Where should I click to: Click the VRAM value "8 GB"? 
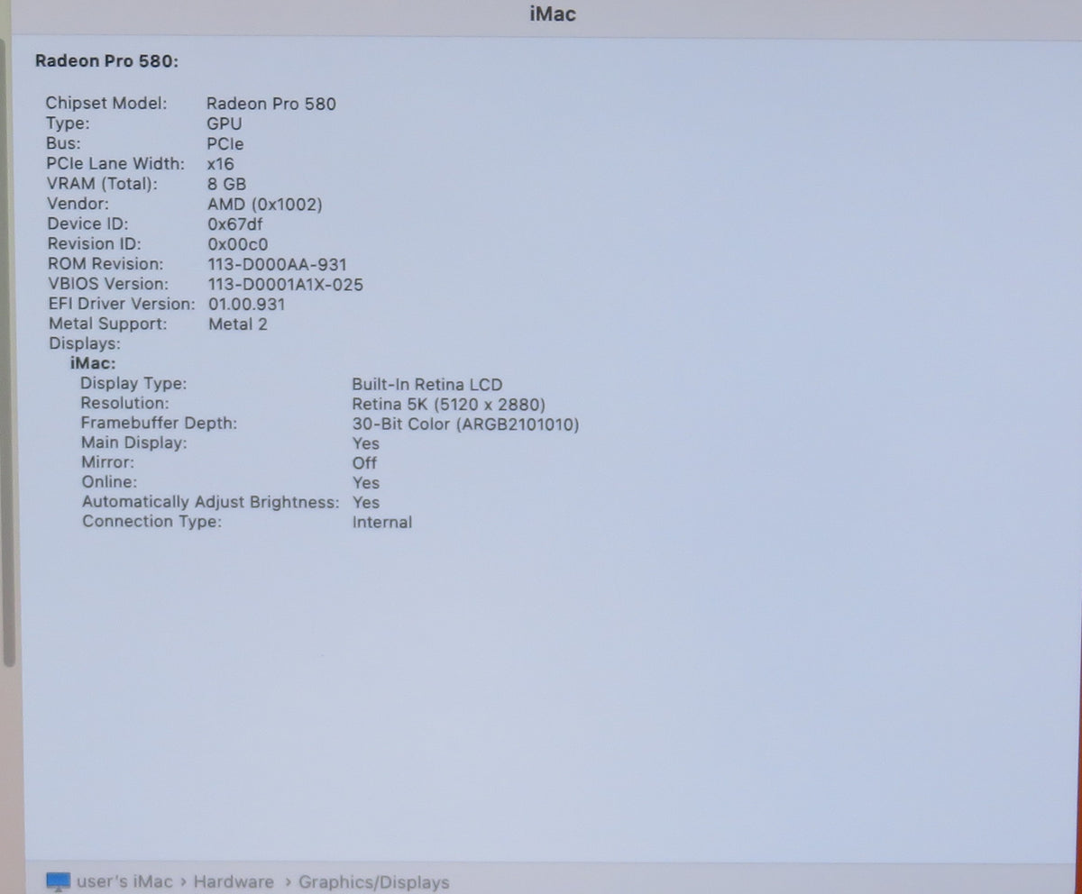click(226, 184)
